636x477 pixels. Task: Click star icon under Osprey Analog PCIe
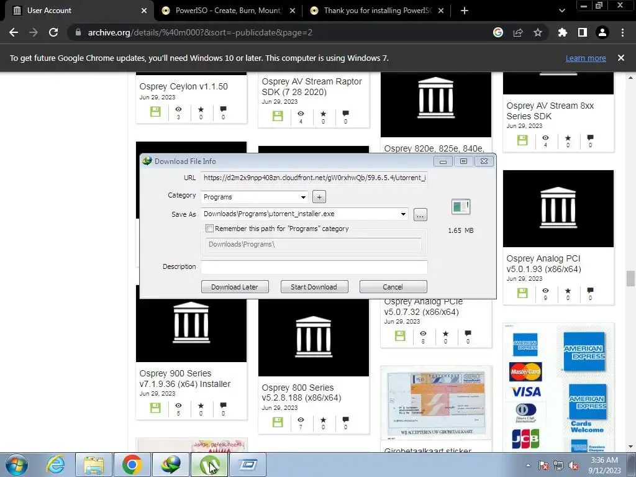[x=445, y=334]
